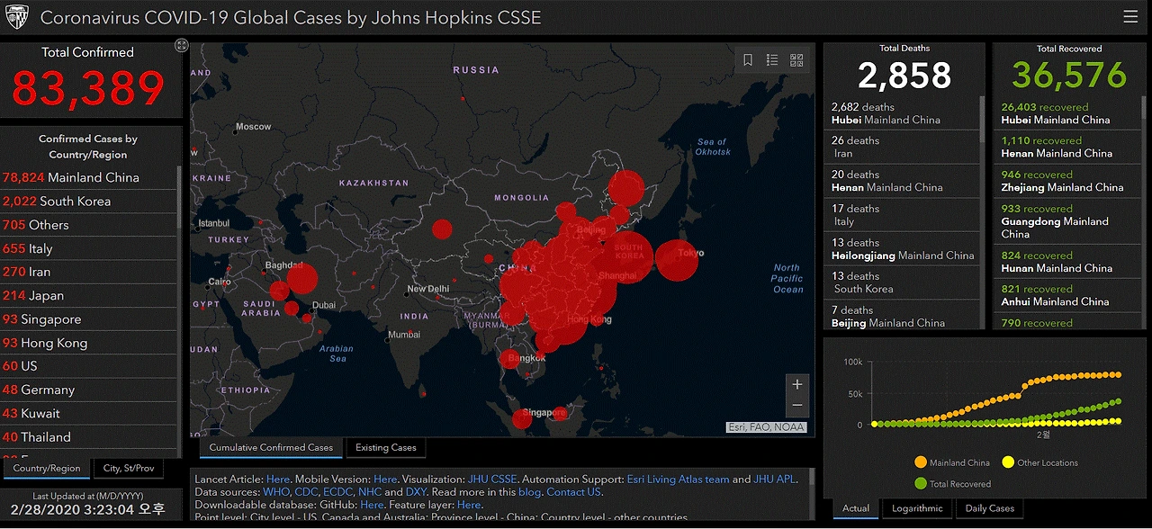Screen dimensions: 1152x529
Task: Select the '93 Hong Kong' row
Action: coord(89,343)
